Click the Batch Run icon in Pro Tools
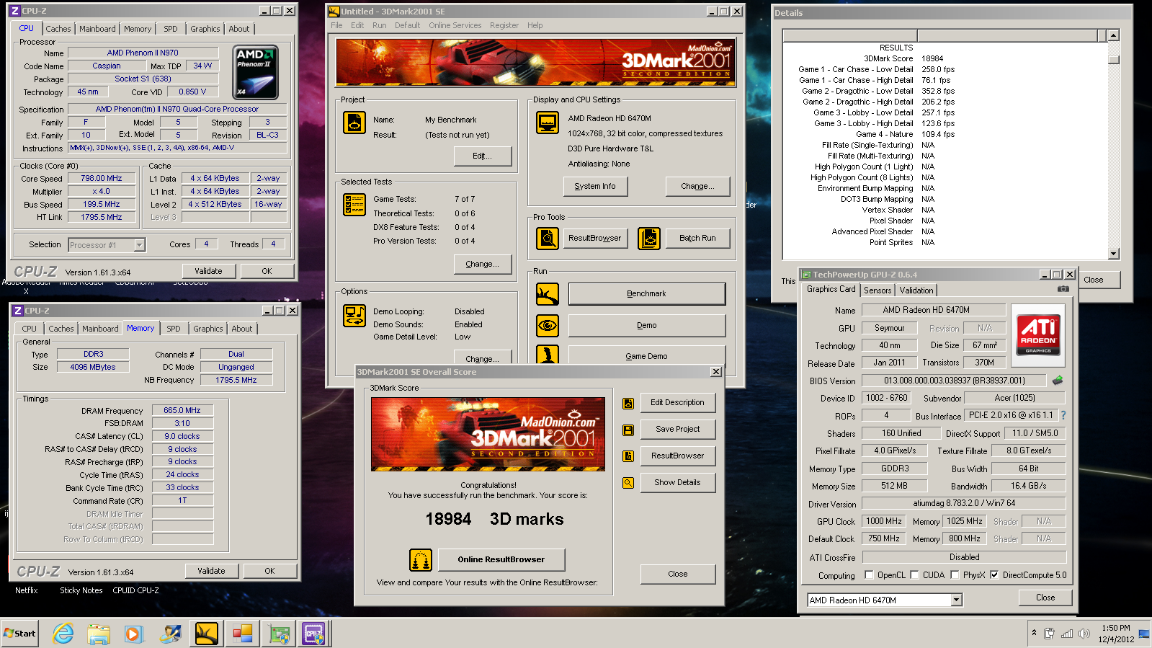 coord(649,238)
